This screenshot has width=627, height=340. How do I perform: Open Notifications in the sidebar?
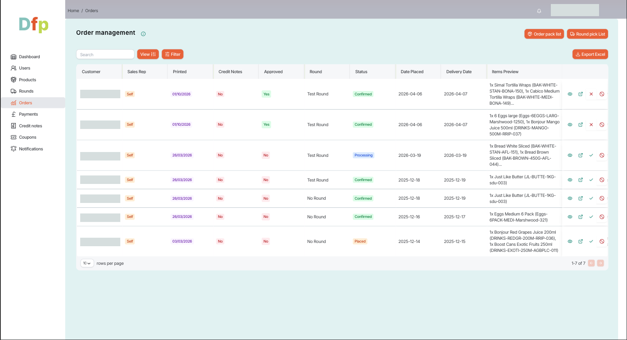(32, 149)
